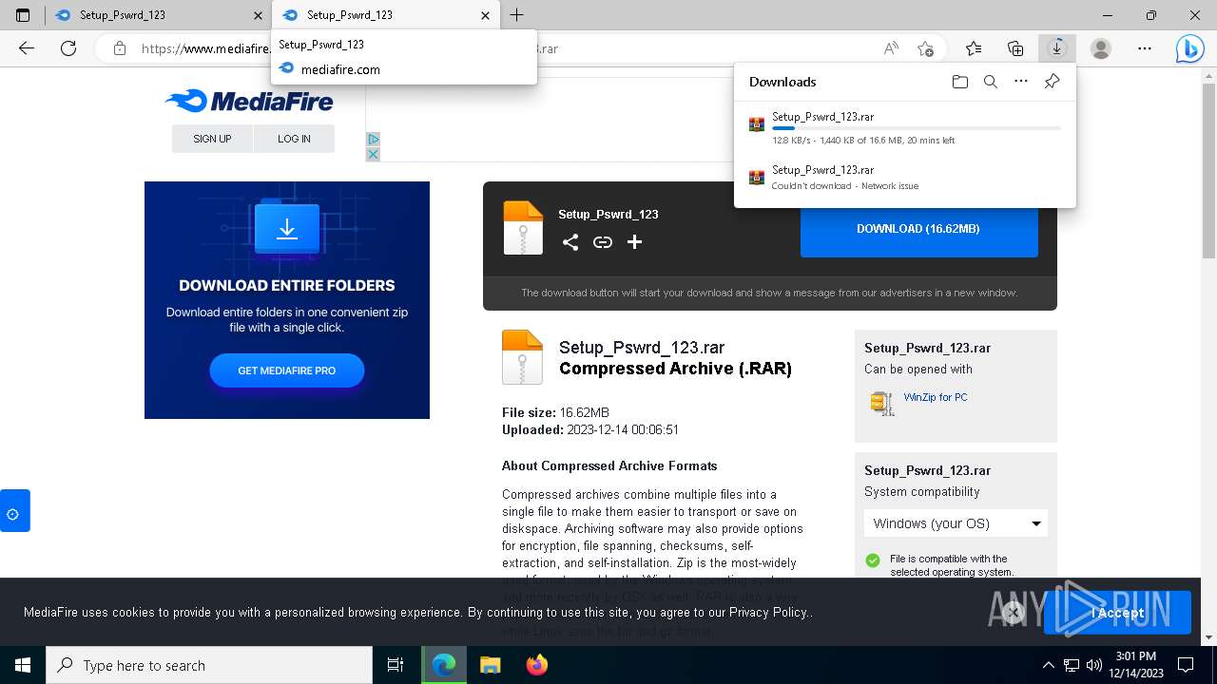Image resolution: width=1217 pixels, height=684 pixels.
Task: Click the site lock icon in address bar
Action: point(120,48)
